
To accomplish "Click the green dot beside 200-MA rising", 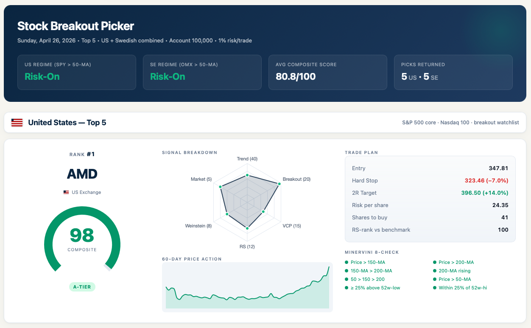I will point(435,271).
